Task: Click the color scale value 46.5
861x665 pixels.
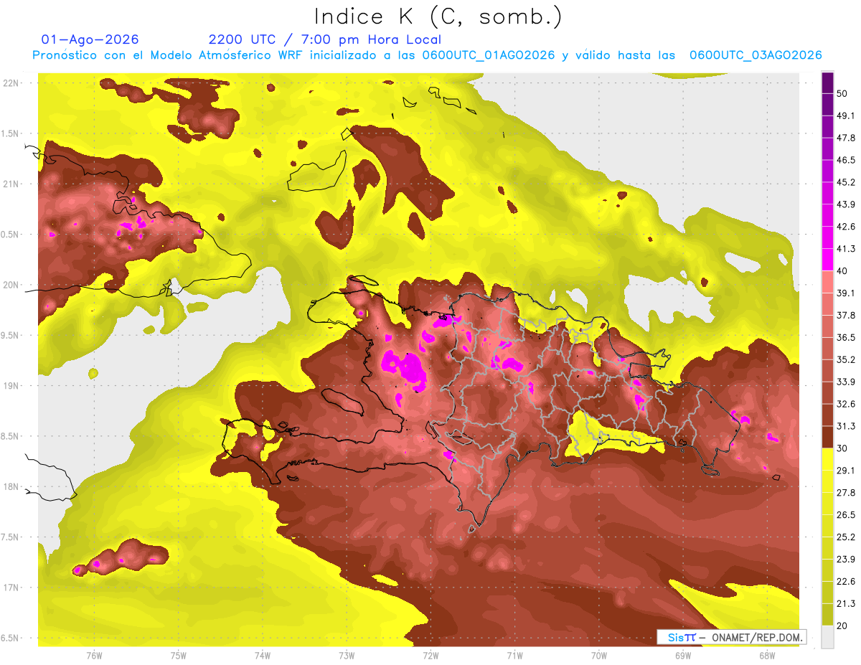Action: point(847,160)
